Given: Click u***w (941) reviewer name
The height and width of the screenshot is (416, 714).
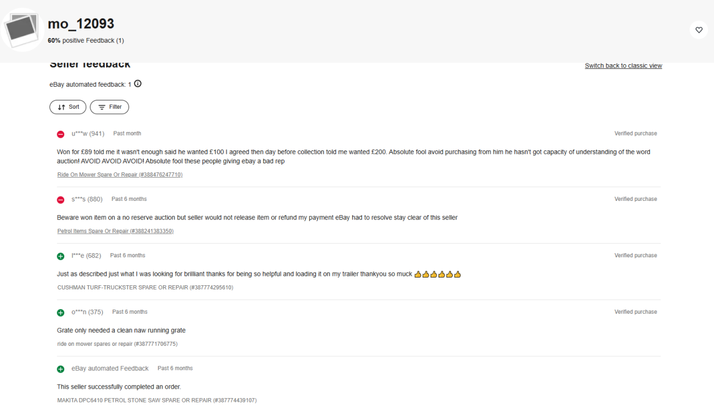Looking at the screenshot, I should coord(88,134).
